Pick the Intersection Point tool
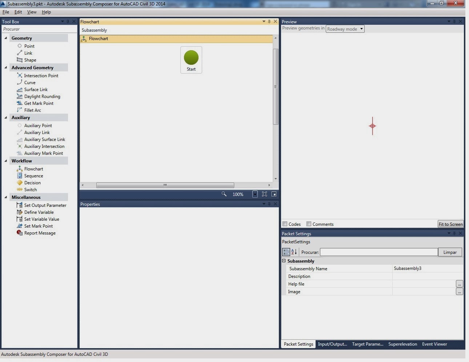469x362 pixels. [x=37, y=76]
